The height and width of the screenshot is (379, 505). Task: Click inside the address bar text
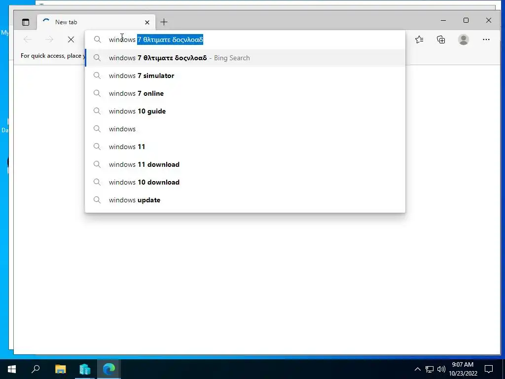156,39
